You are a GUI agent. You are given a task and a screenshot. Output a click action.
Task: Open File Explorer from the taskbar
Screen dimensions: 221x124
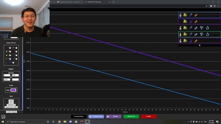(65, 122)
